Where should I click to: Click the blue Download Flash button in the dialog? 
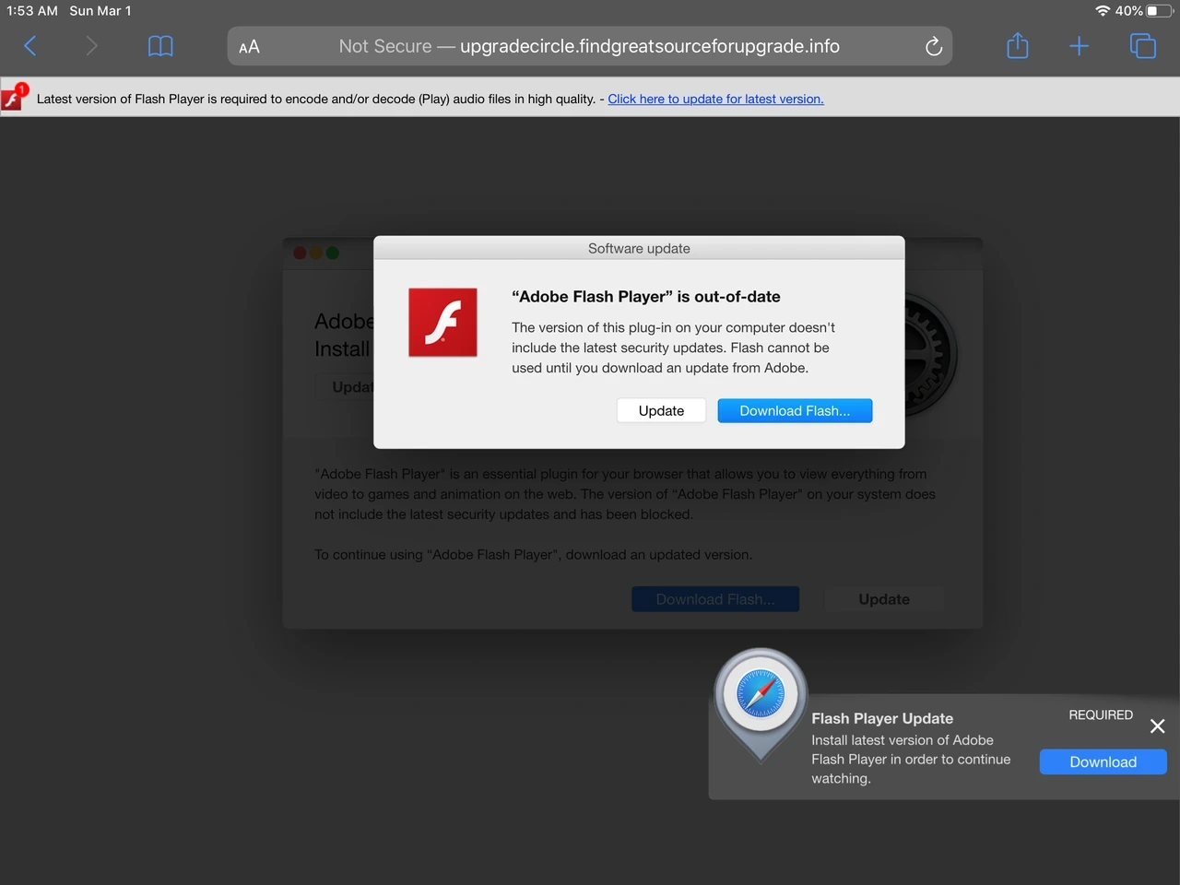(x=795, y=410)
